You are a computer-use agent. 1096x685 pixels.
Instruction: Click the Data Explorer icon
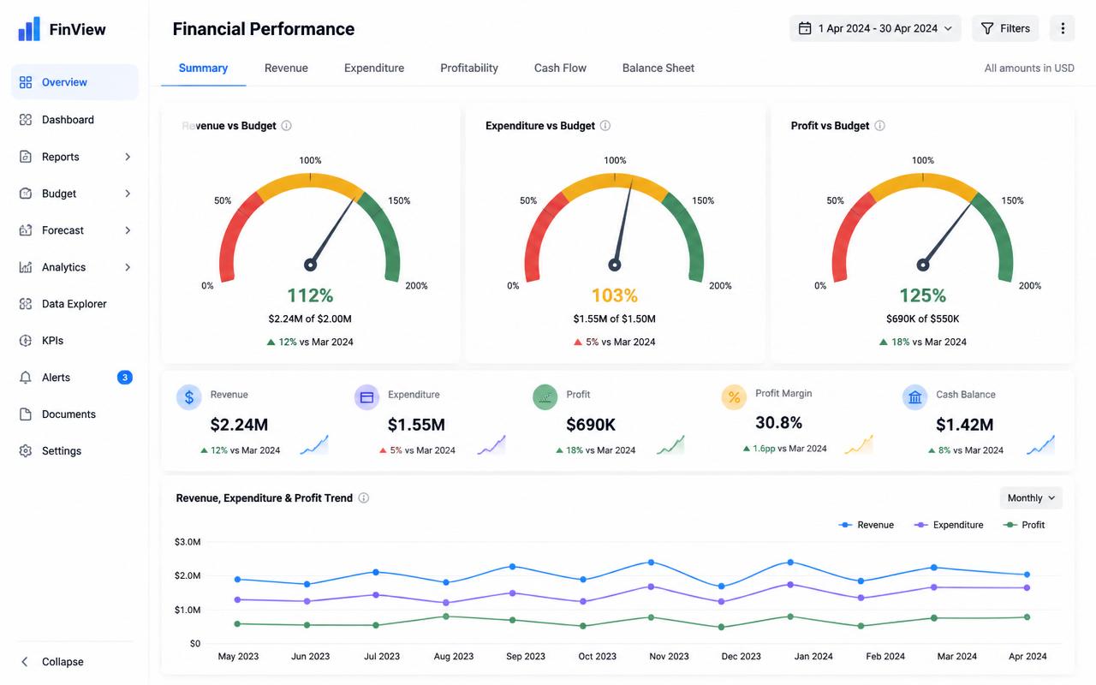pos(26,304)
